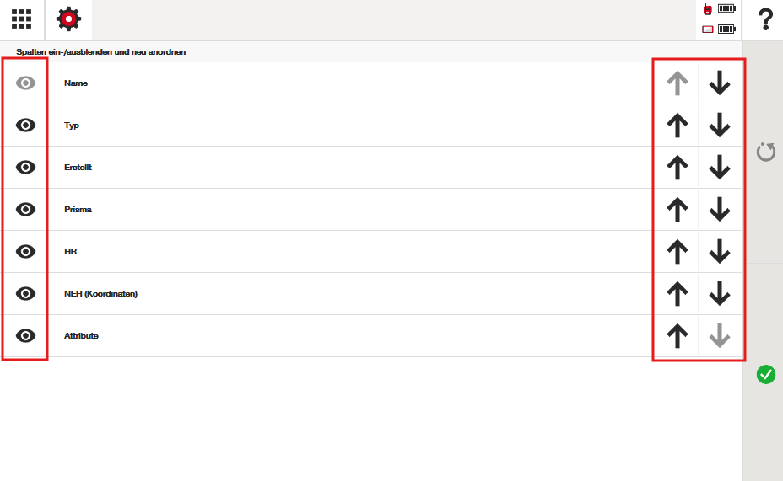Image resolution: width=783 pixels, height=481 pixels.
Task: Toggle visibility of the Name column
Action: (26, 83)
